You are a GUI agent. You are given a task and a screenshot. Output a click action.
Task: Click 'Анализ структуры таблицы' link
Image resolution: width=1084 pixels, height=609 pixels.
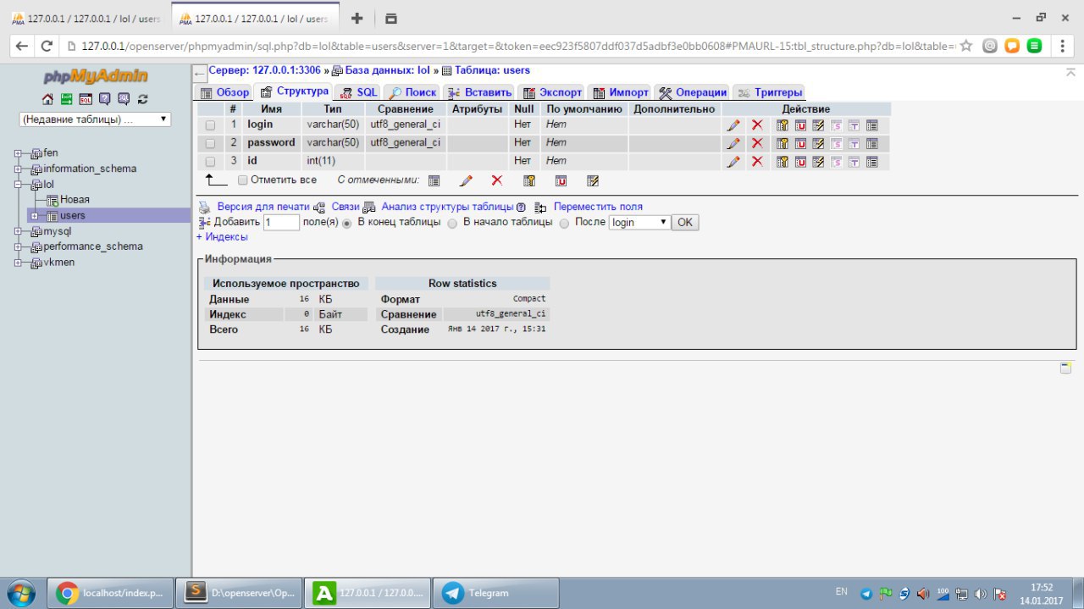[447, 207]
